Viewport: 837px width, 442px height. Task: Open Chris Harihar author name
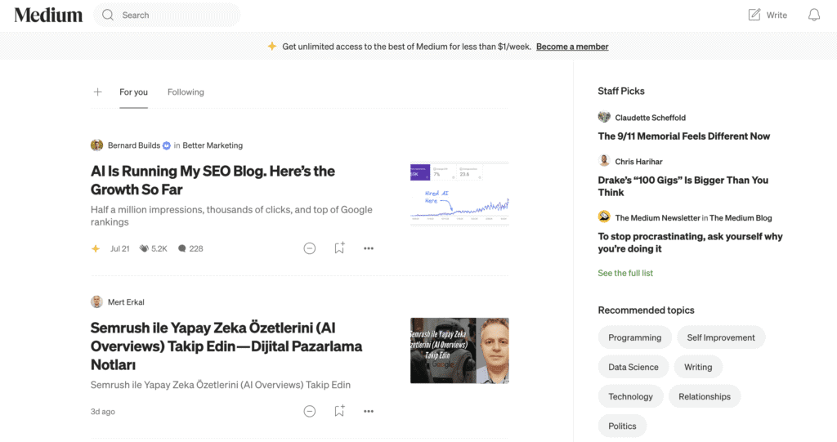tap(638, 161)
